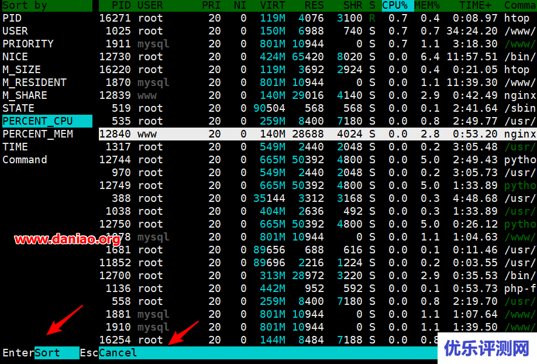This screenshot has height=364, width=537.
Task: Click the USER column header
Action: pos(150,5)
